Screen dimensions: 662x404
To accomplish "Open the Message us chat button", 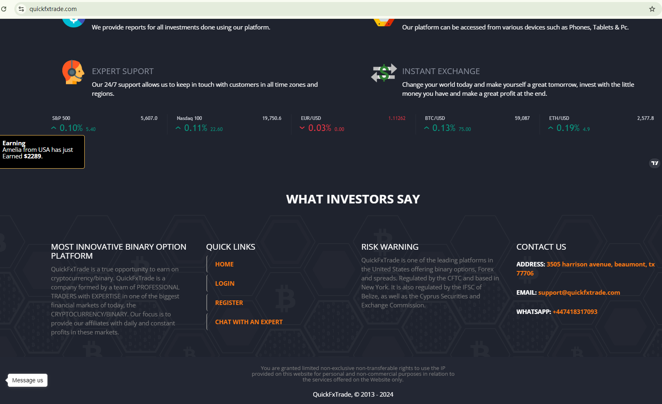I will [27, 380].
